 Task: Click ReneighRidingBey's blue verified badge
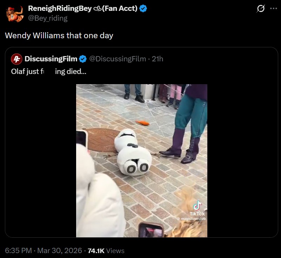(x=143, y=9)
